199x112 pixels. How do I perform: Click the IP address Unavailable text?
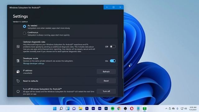click(28, 73)
